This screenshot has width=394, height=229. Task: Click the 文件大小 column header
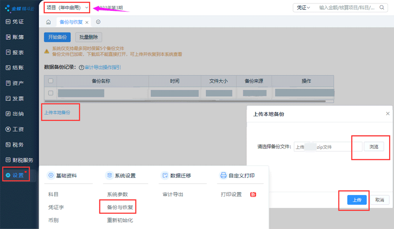tap(219, 81)
